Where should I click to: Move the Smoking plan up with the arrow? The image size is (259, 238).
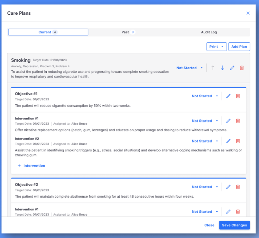pos(213,68)
